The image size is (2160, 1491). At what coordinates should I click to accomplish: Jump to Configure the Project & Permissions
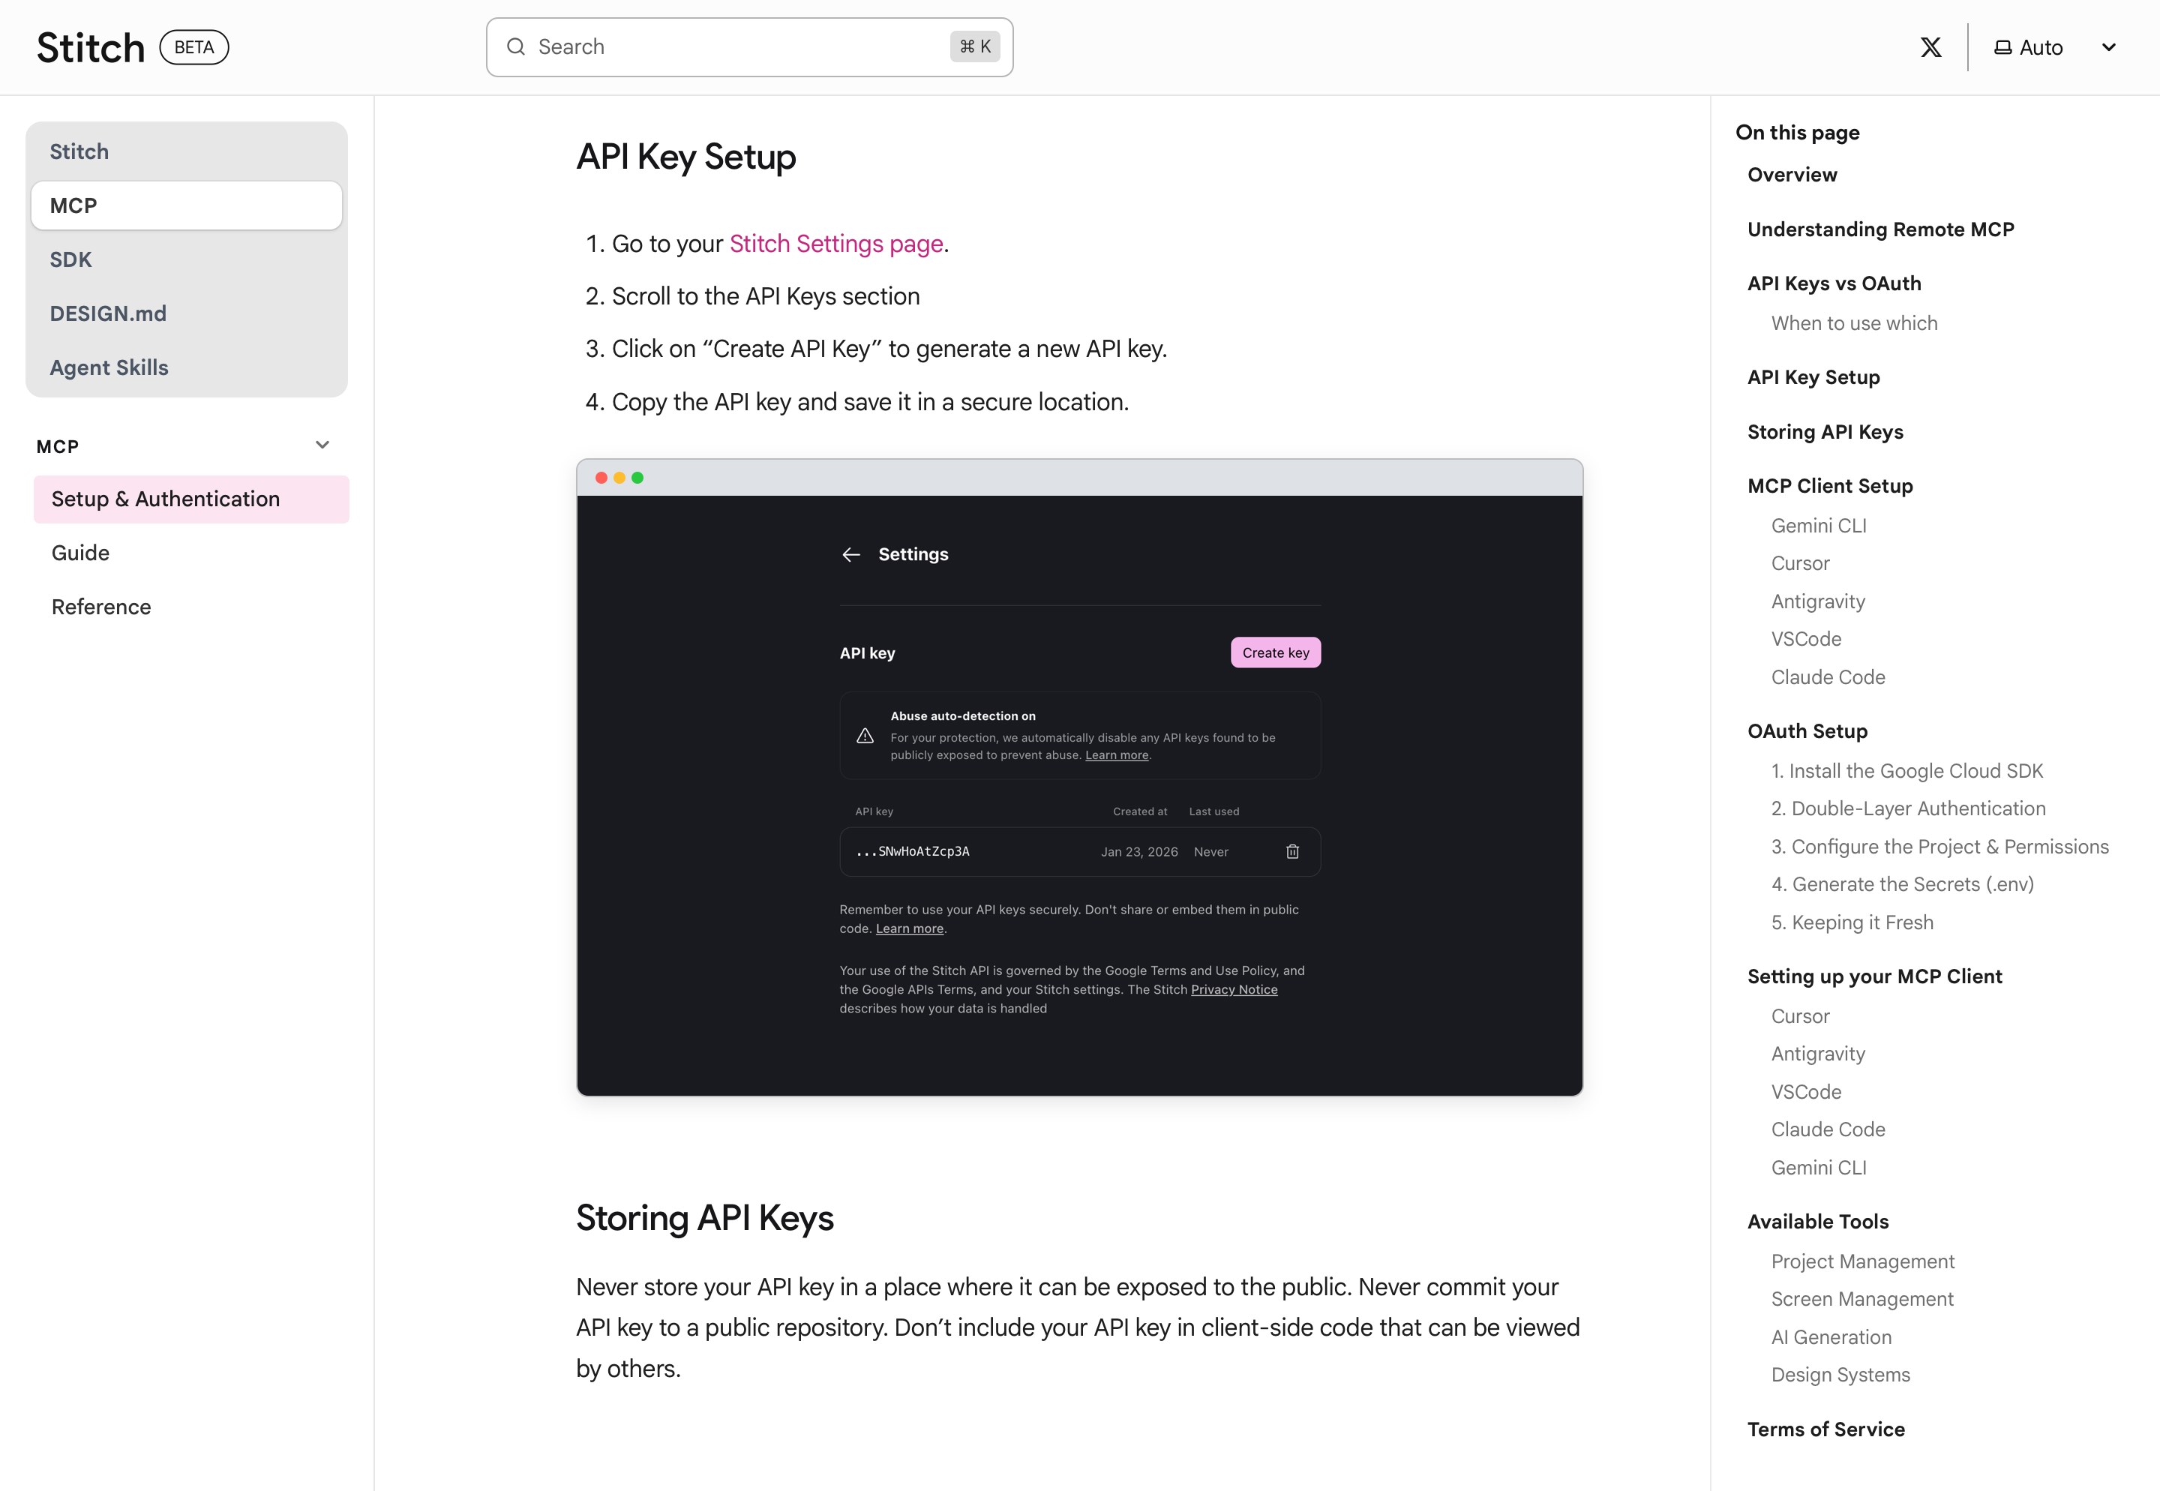click(1940, 847)
